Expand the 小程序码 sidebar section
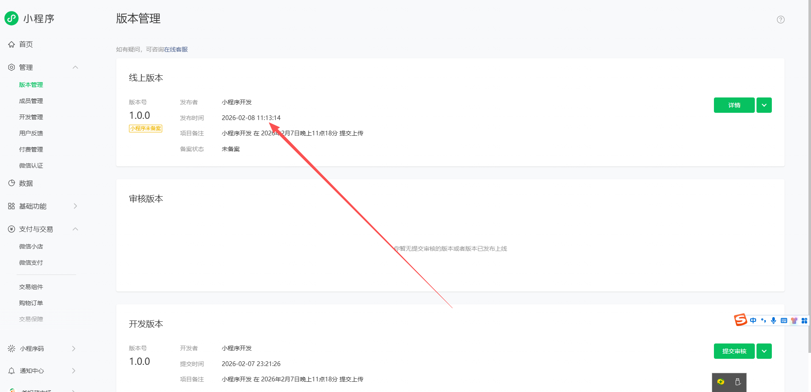This screenshot has width=811, height=392. pyautogui.click(x=74, y=349)
